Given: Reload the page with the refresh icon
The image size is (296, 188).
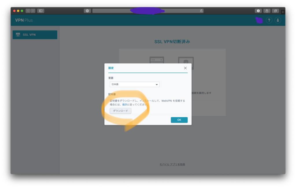Looking at the screenshot, I should (x=201, y=11).
